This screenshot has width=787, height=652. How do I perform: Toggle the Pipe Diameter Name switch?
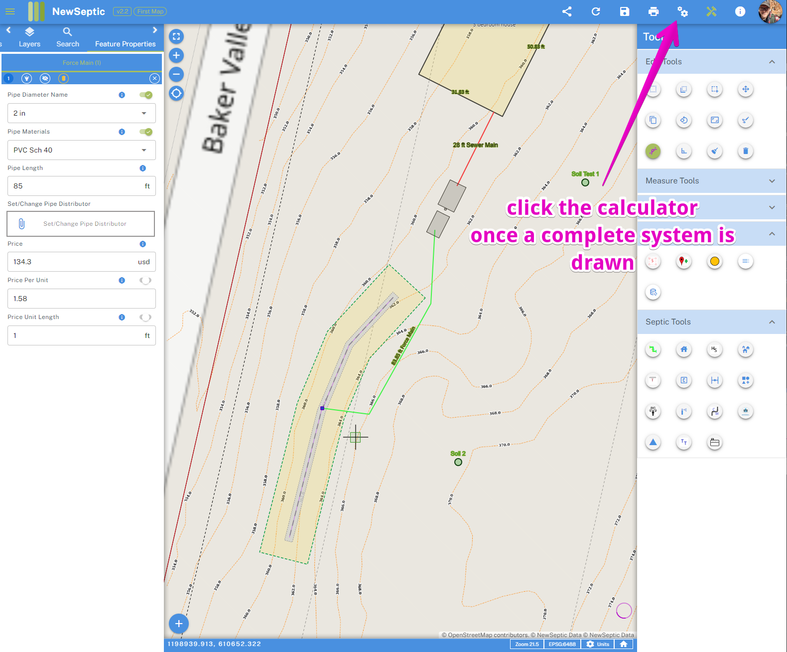146,95
